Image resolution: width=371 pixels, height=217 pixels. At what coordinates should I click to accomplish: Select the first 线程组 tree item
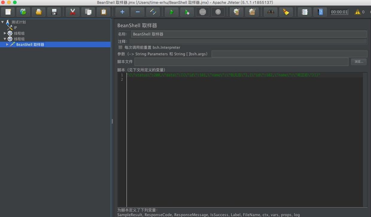click(x=19, y=33)
